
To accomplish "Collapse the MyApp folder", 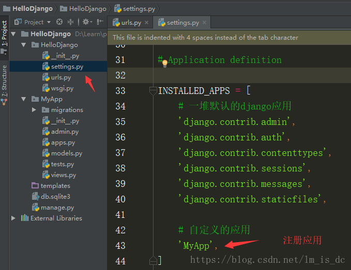I will click(x=23, y=99).
